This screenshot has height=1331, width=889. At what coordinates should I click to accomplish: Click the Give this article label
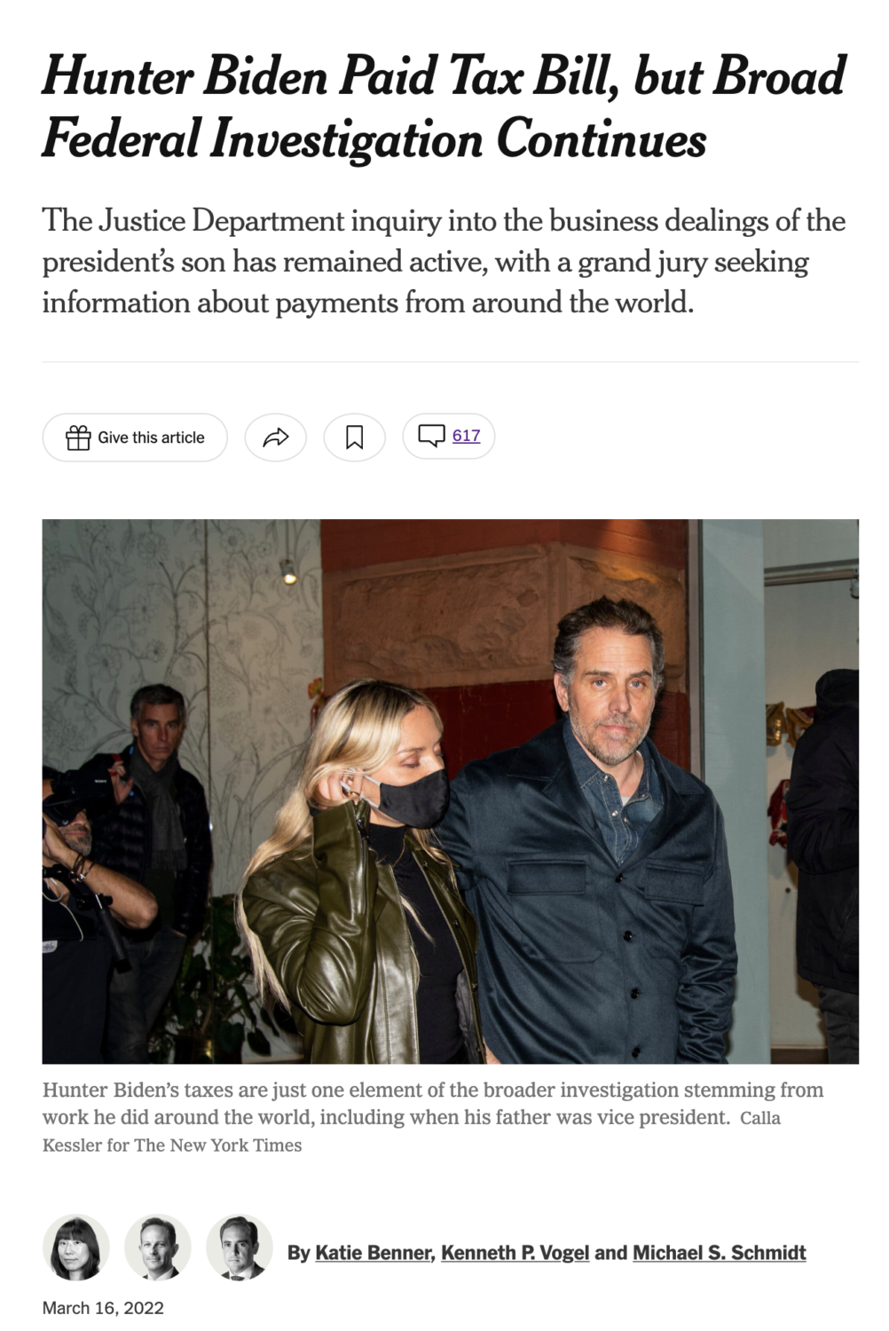point(151,437)
